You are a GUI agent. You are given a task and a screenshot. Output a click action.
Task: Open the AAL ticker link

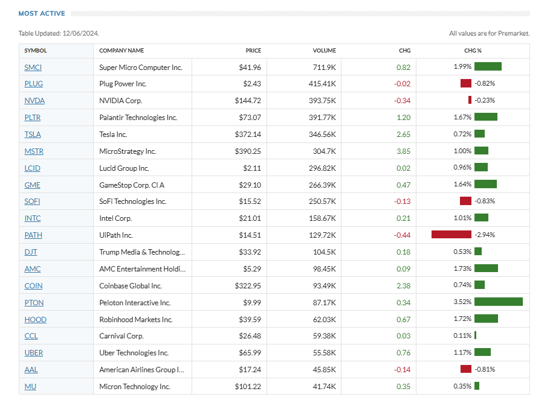coord(31,370)
